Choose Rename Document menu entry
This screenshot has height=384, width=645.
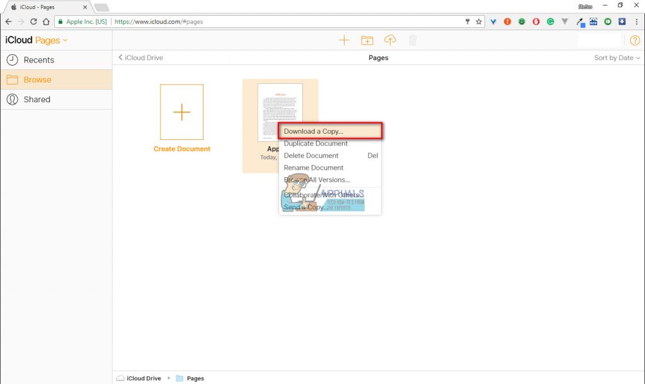pos(330,168)
